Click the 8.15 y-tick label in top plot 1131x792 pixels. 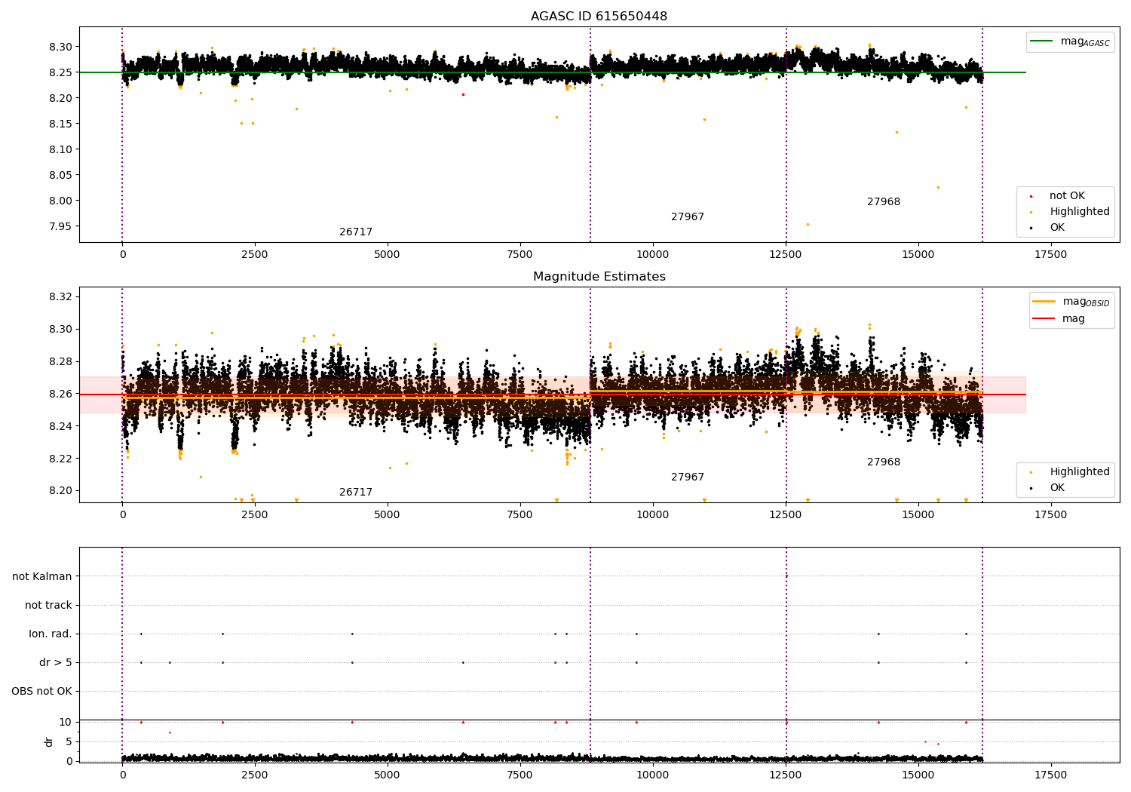coord(60,124)
